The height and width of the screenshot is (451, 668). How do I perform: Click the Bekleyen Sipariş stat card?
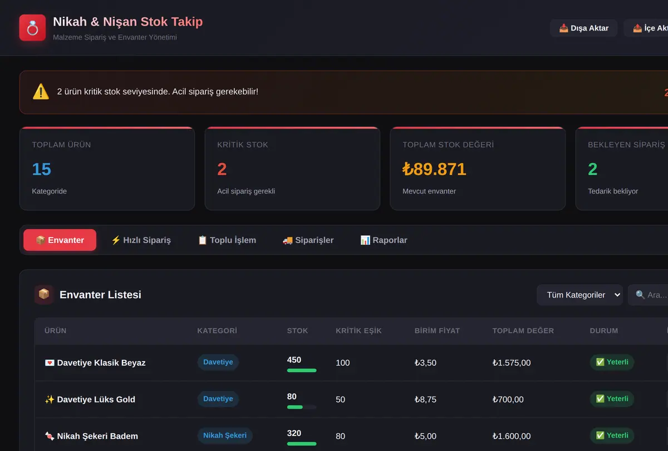click(622, 168)
